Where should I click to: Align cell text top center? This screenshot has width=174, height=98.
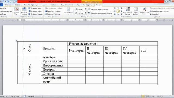coord(118,8)
